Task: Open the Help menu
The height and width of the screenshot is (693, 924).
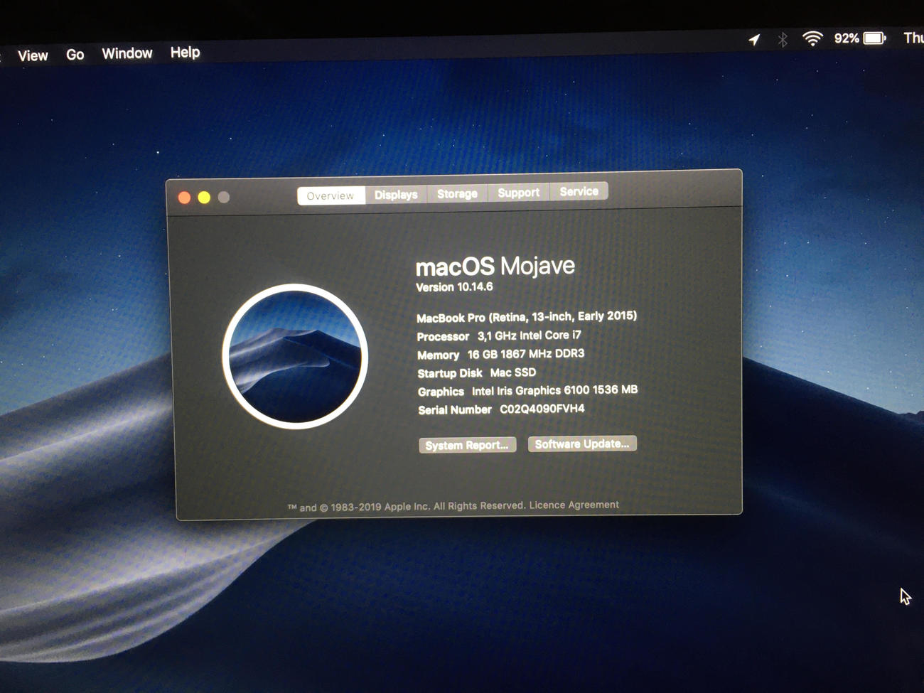Action: 185,52
